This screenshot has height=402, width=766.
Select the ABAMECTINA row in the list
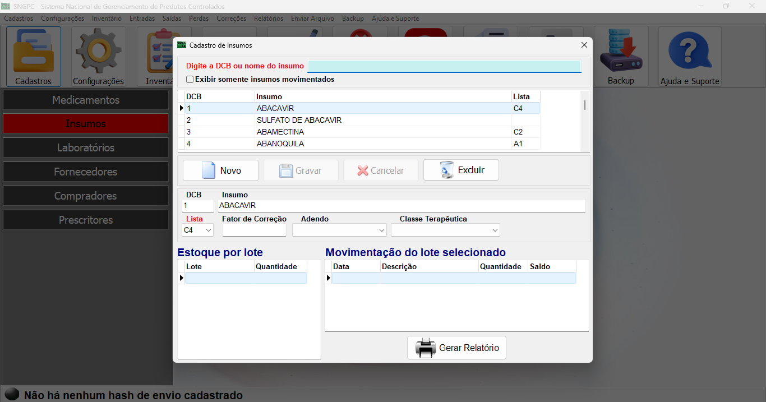[280, 132]
